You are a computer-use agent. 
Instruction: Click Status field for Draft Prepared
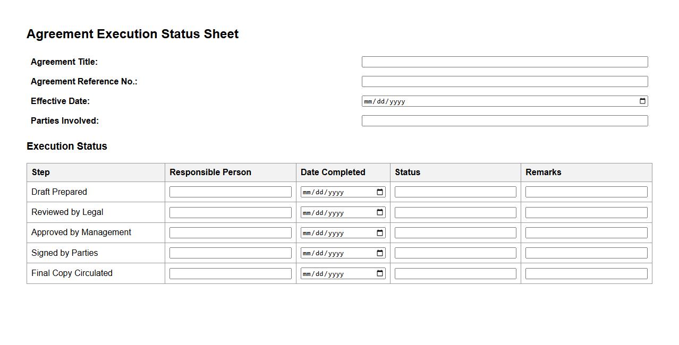pyautogui.click(x=455, y=192)
